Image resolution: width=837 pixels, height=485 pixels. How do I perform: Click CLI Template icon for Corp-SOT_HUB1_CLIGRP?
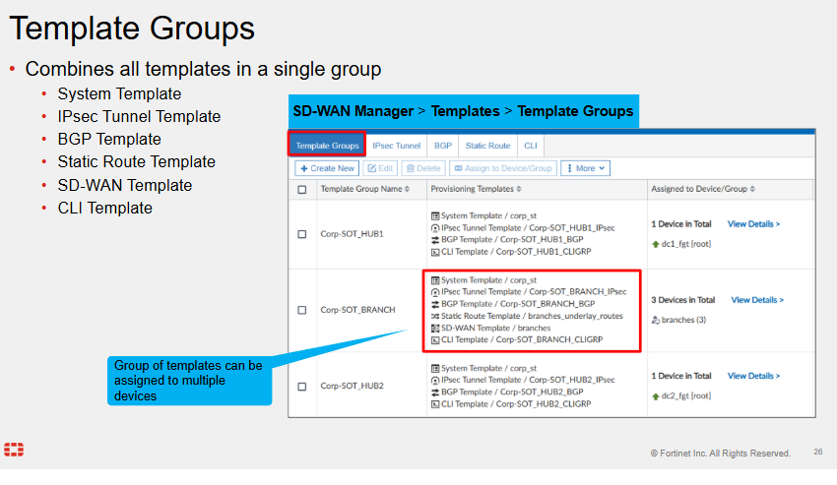(x=435, y=253)
